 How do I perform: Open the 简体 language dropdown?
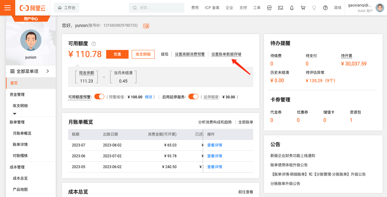click(337, 8)
